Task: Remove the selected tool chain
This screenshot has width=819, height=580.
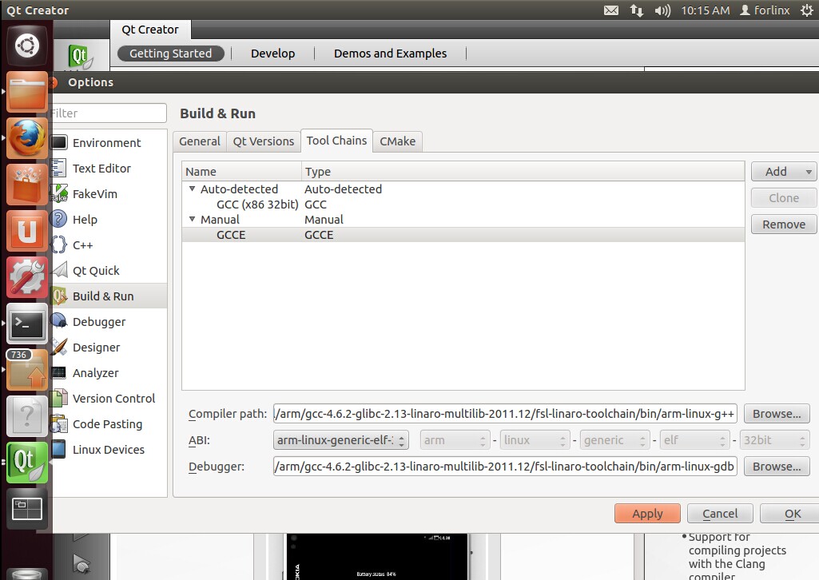Action: click(784, 224)
